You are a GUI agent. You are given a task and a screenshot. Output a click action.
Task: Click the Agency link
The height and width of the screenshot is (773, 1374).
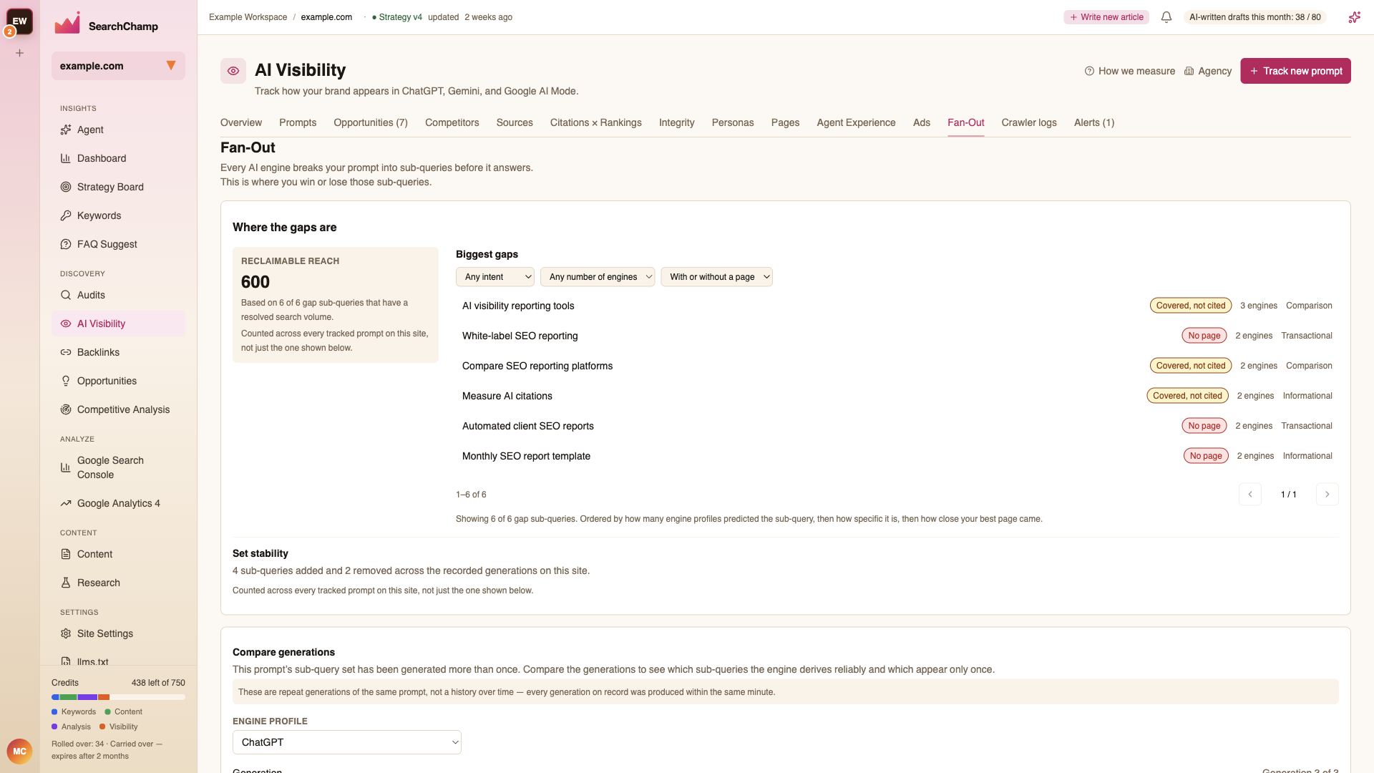[1208, 71]
